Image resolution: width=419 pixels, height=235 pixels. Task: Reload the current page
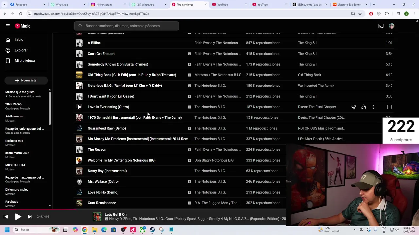(x=20, y=14)
